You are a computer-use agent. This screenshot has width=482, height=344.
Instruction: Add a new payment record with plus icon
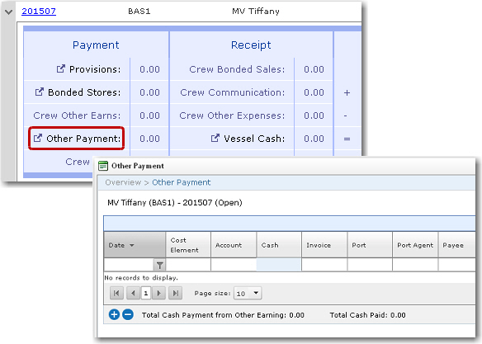(x=114, y=314)
